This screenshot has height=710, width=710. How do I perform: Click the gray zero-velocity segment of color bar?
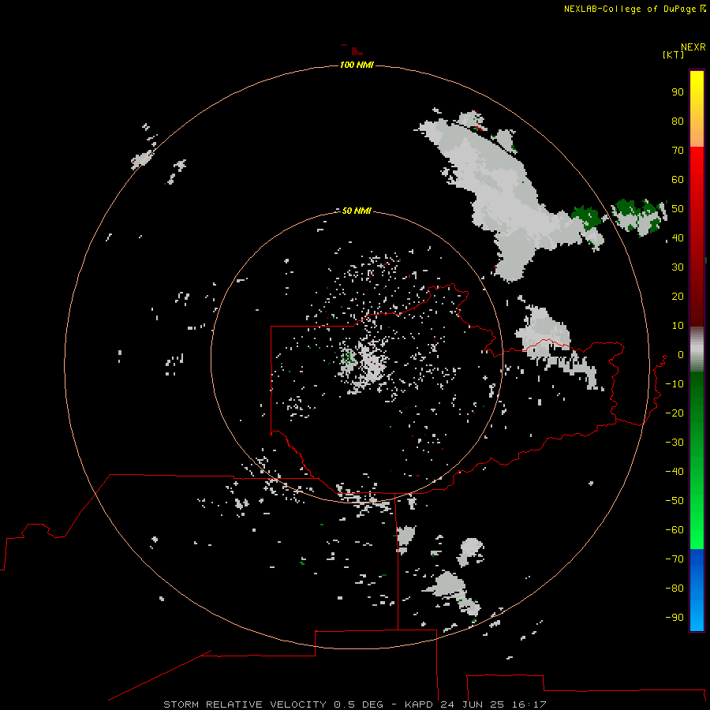697,349
